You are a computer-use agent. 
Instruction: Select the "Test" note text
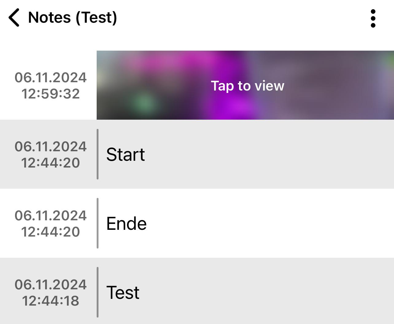[123, 292]
